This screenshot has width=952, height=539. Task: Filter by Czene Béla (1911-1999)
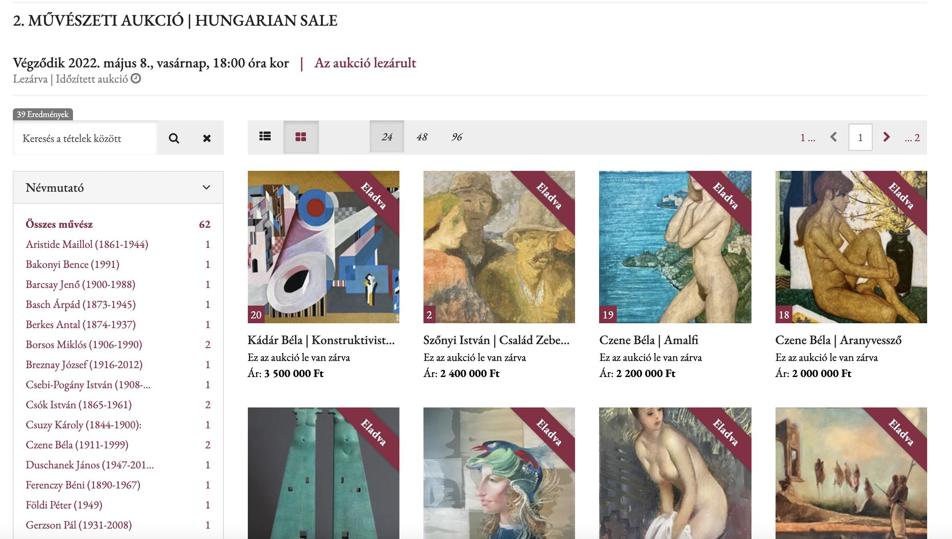(77, 445)
